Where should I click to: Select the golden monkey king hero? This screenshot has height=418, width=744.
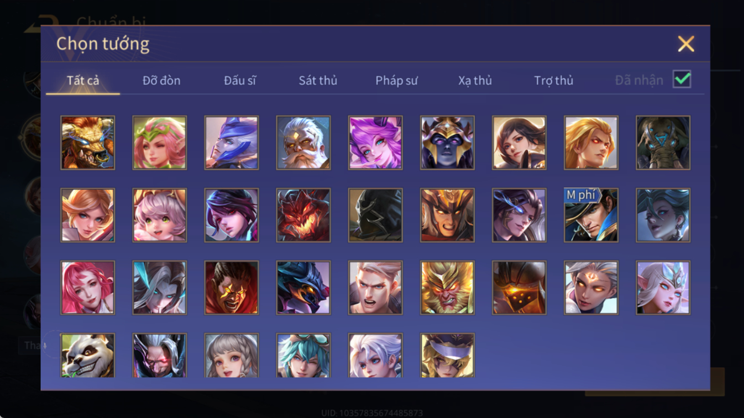[447, 288]
